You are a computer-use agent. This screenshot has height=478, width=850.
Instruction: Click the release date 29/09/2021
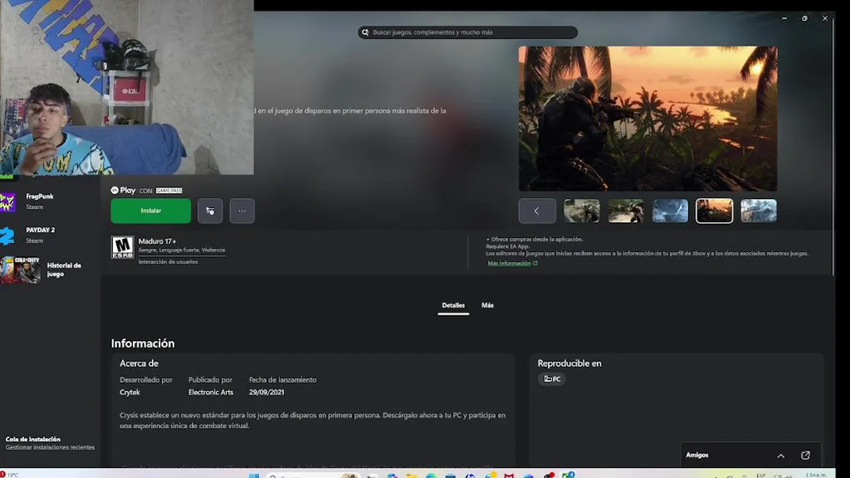266,392
